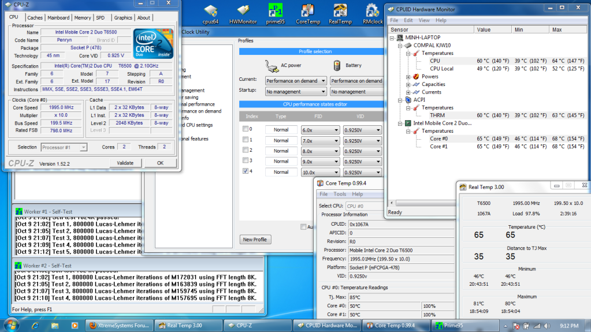Switch to CPU-Z Caches tab

35,18
